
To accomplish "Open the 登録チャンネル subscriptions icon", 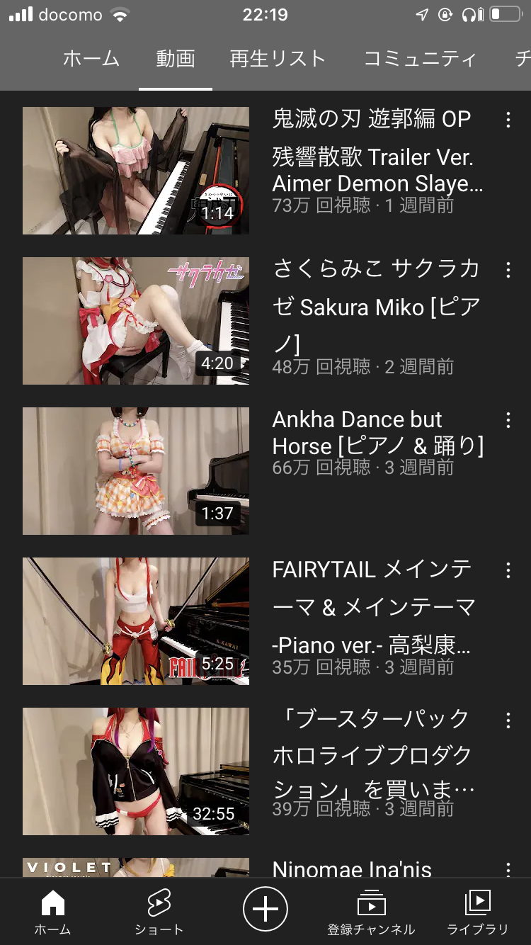I will click(x=371, y=912).
